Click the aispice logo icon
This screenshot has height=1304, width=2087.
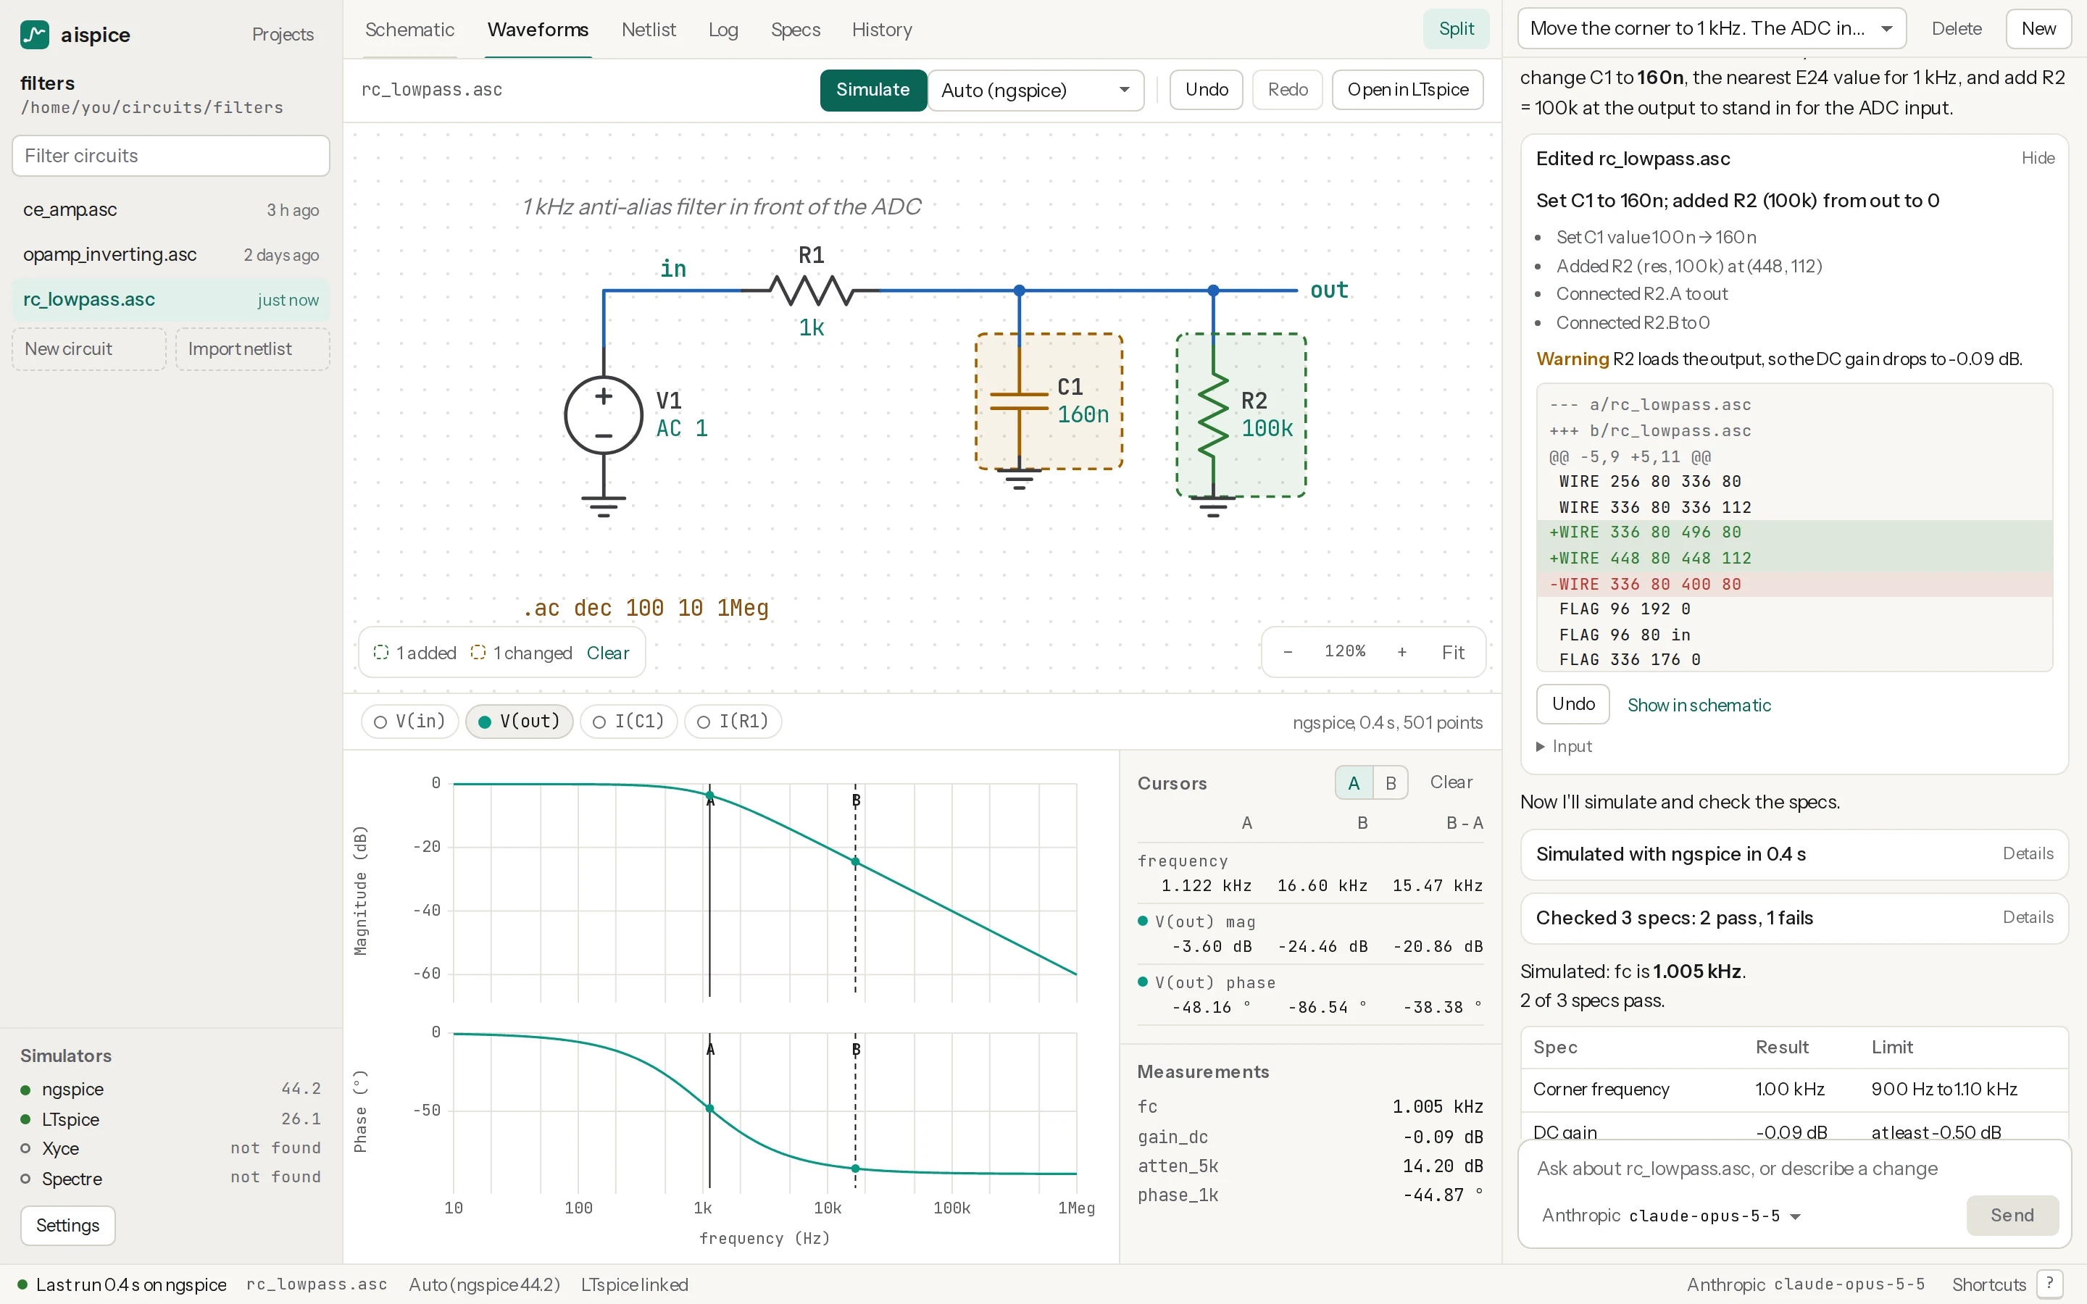(x=35, y=35)
